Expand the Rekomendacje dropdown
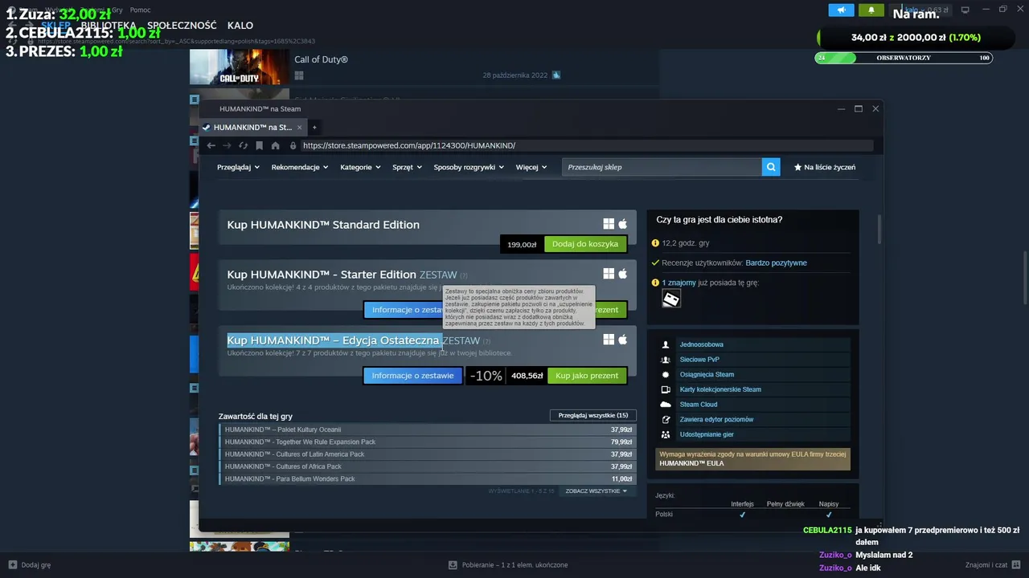 click(300, 167)
